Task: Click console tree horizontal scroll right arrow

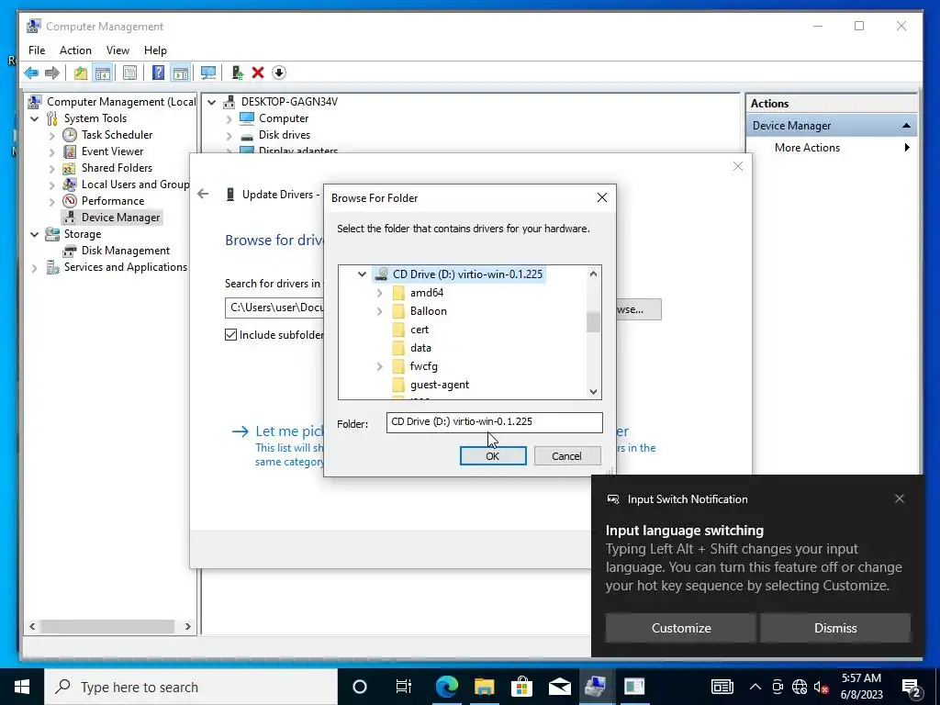Action: [x=187, y=626]
